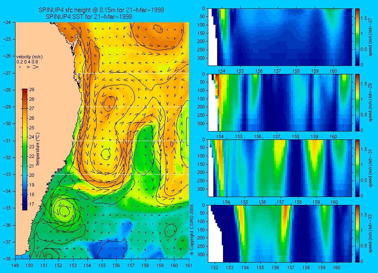Click the -35 latitude tick on the map
The image size is (378, 273).
(x=7, y=208)
